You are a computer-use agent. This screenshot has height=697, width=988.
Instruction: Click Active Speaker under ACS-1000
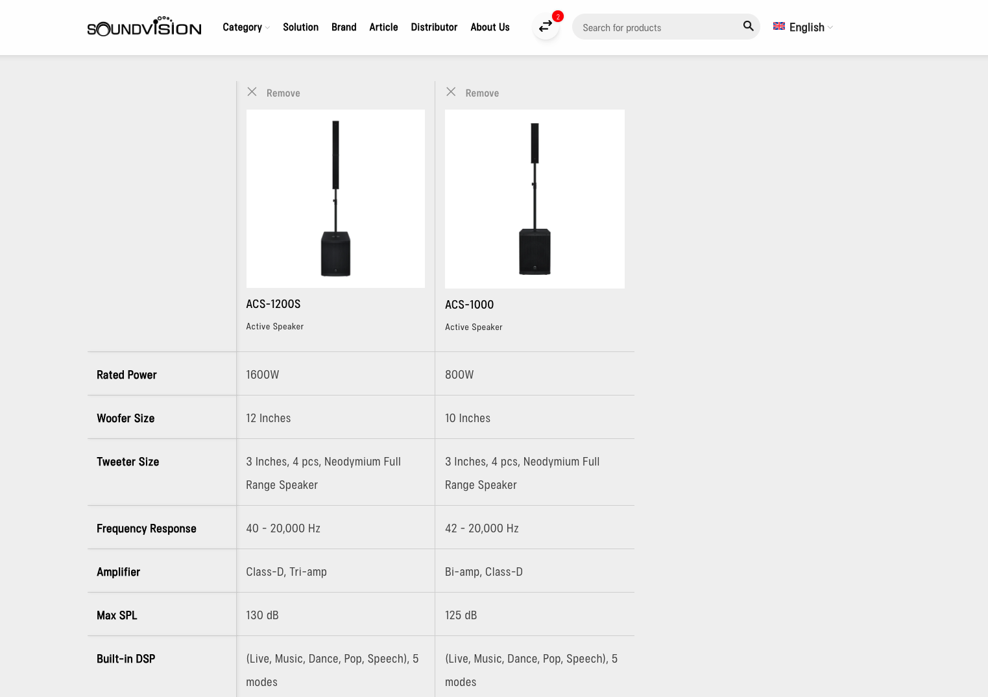(474, 327)
